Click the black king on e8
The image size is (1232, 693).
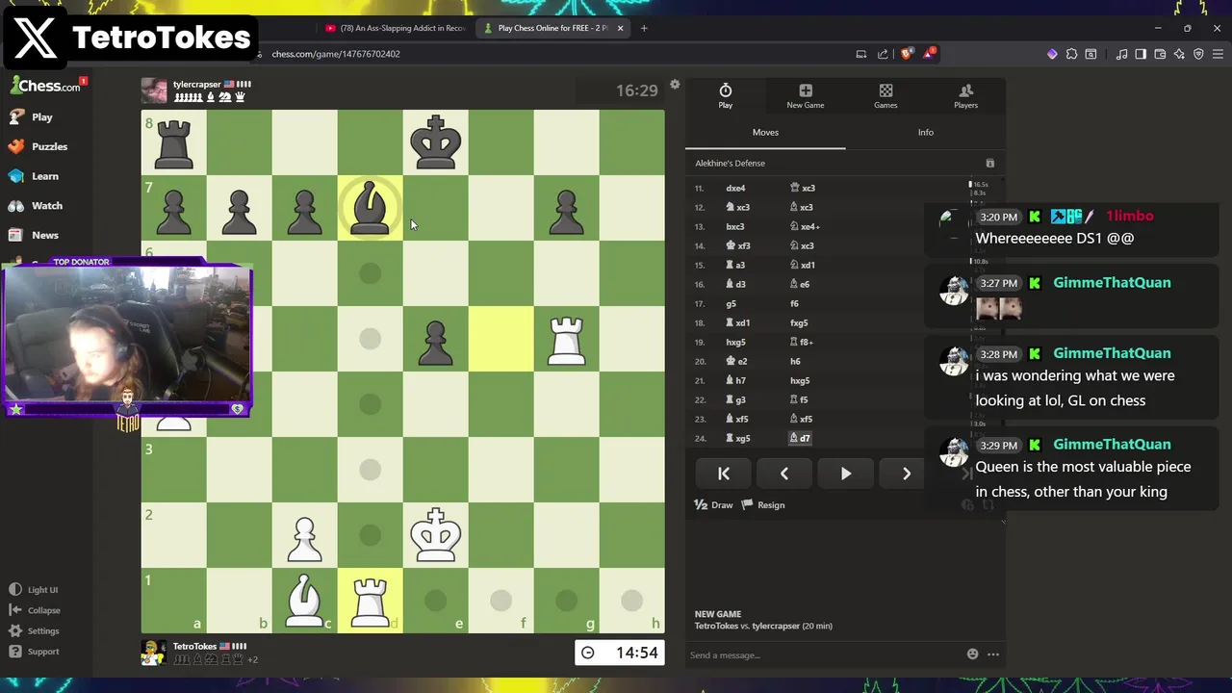pos(435,142)
